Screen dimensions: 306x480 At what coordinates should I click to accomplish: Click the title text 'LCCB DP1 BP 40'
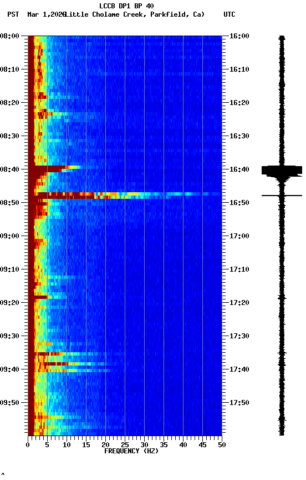126,6
